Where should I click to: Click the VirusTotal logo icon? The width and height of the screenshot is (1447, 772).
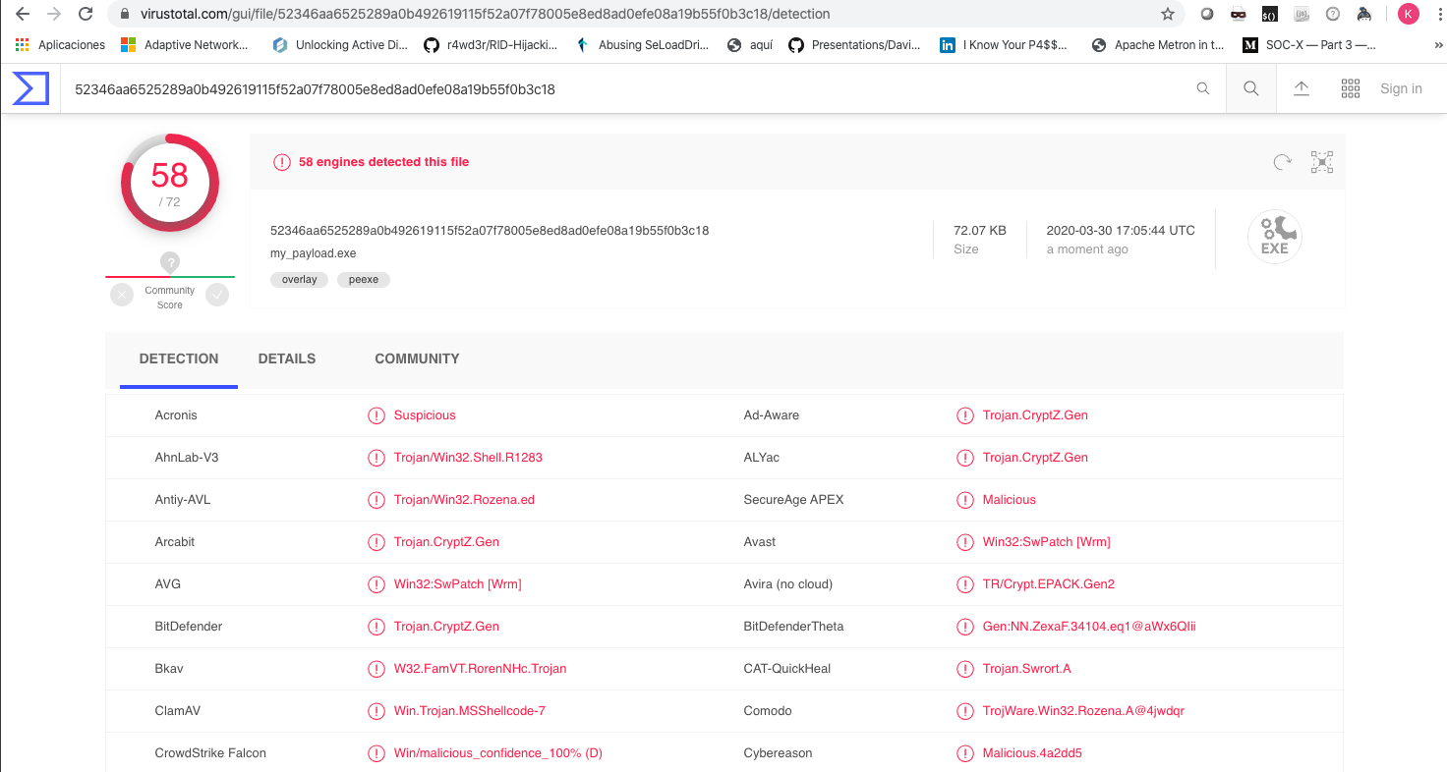coord(30,88)
